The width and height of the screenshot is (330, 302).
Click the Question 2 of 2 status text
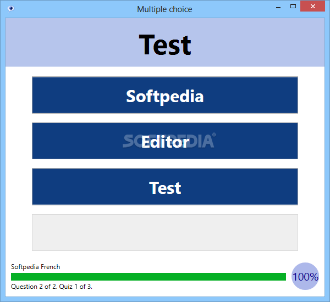[x=52, y=287]
